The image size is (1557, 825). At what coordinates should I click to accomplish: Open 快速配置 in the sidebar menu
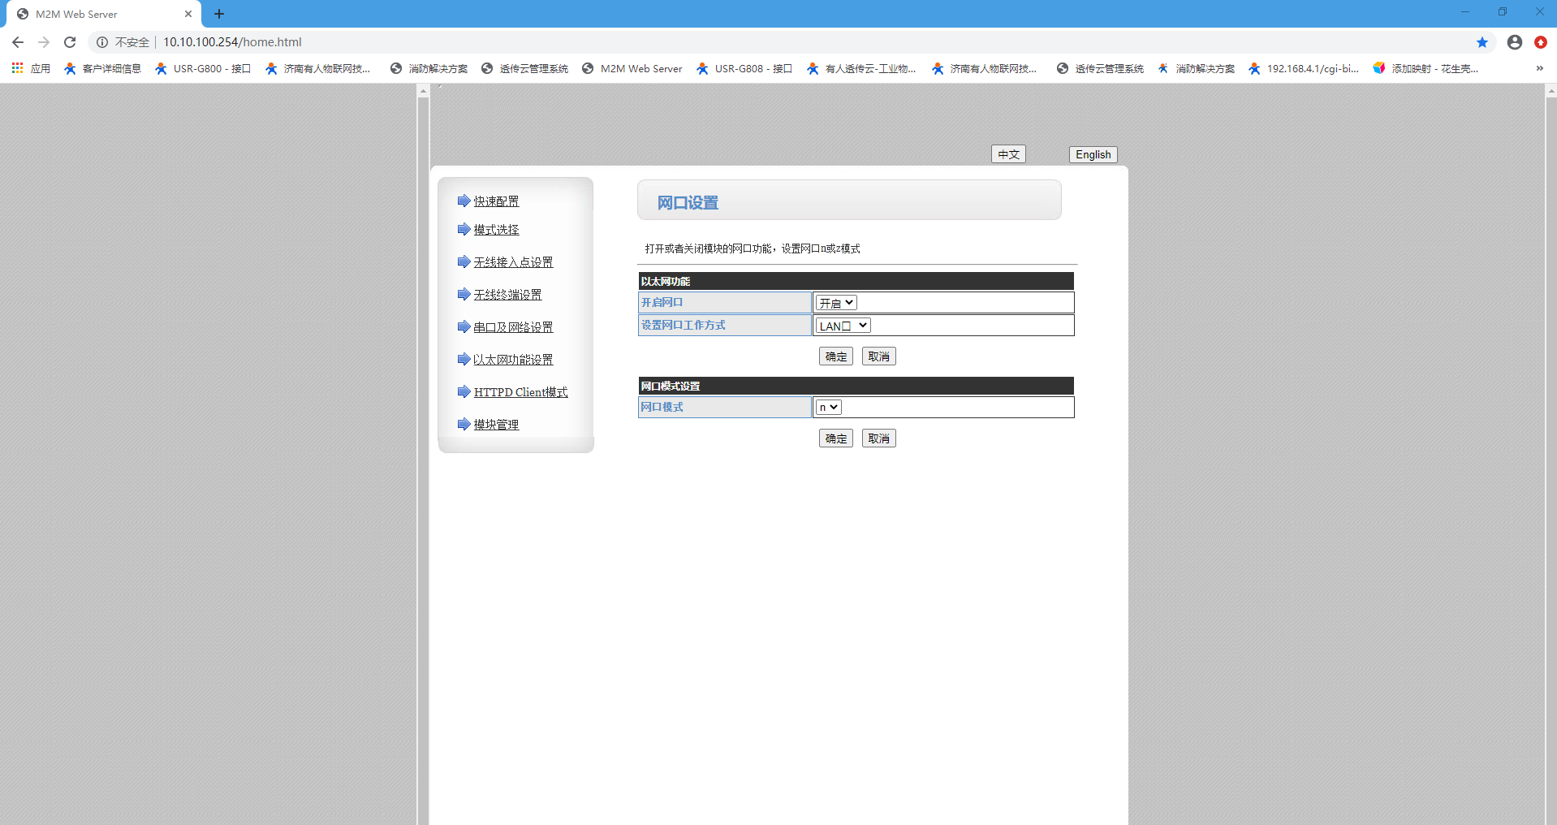(x=496, y=201)
